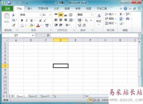The image size is (143, 104).
Task: Toggle wrap text button
Action: pyautogui.click(x=71, y=15)
